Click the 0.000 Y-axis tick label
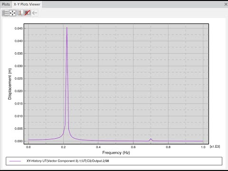Screen dimensions: 228x171 point(19,141)
